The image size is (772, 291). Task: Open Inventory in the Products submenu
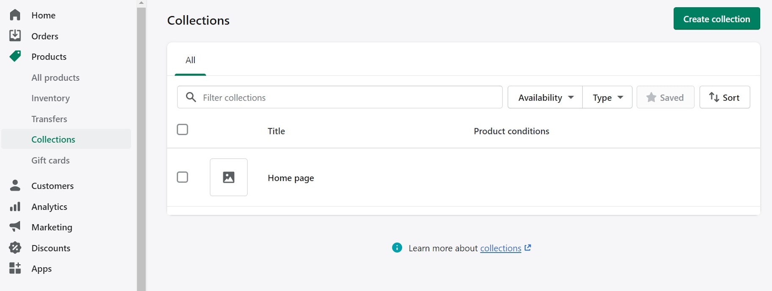pos(50,98)
